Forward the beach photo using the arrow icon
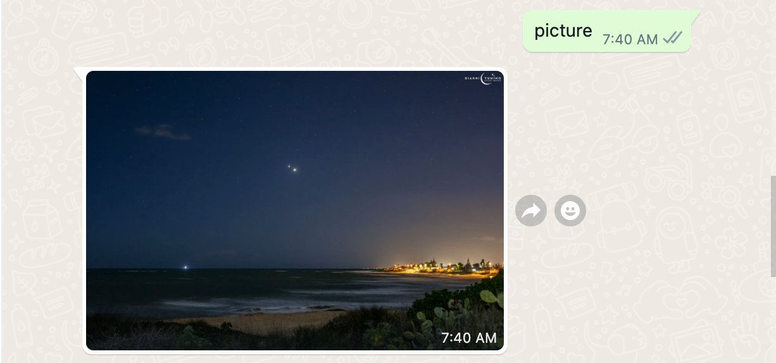Viewport: 776px width, 363px height. tap(531, 211)
